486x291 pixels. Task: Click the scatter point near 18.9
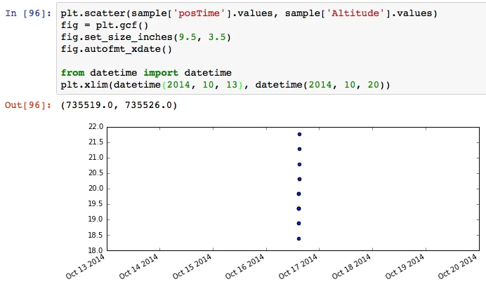coord(298,223)
